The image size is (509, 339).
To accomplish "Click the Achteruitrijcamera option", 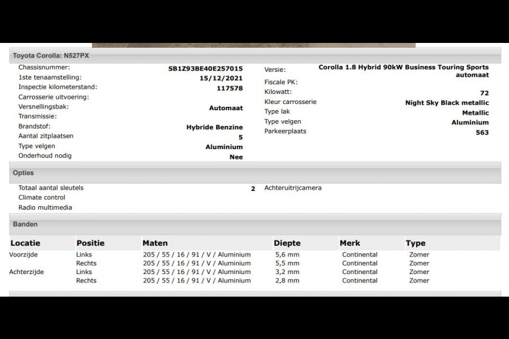I will pyautogui.click(x=293, y=188).
